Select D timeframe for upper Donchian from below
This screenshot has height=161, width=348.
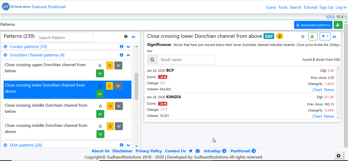pos(110,65)
